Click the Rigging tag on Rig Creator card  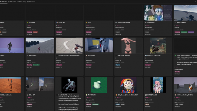coord(118,104)
